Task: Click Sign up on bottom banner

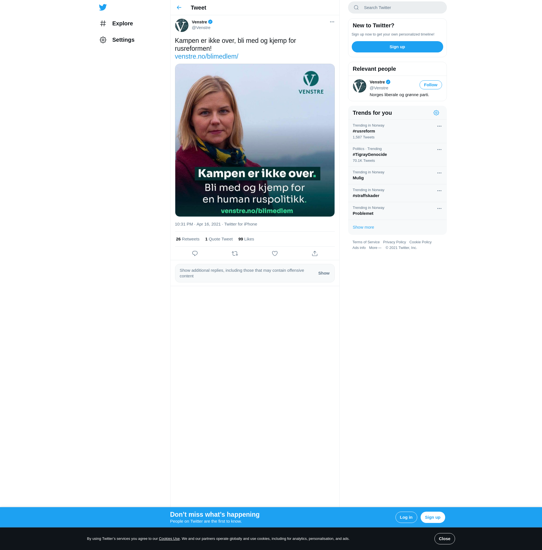Action: [432, 517]
